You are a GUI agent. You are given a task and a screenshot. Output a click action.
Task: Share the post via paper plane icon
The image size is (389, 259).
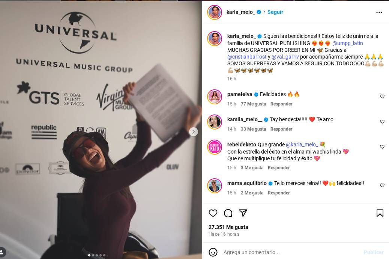coord(243,213)
